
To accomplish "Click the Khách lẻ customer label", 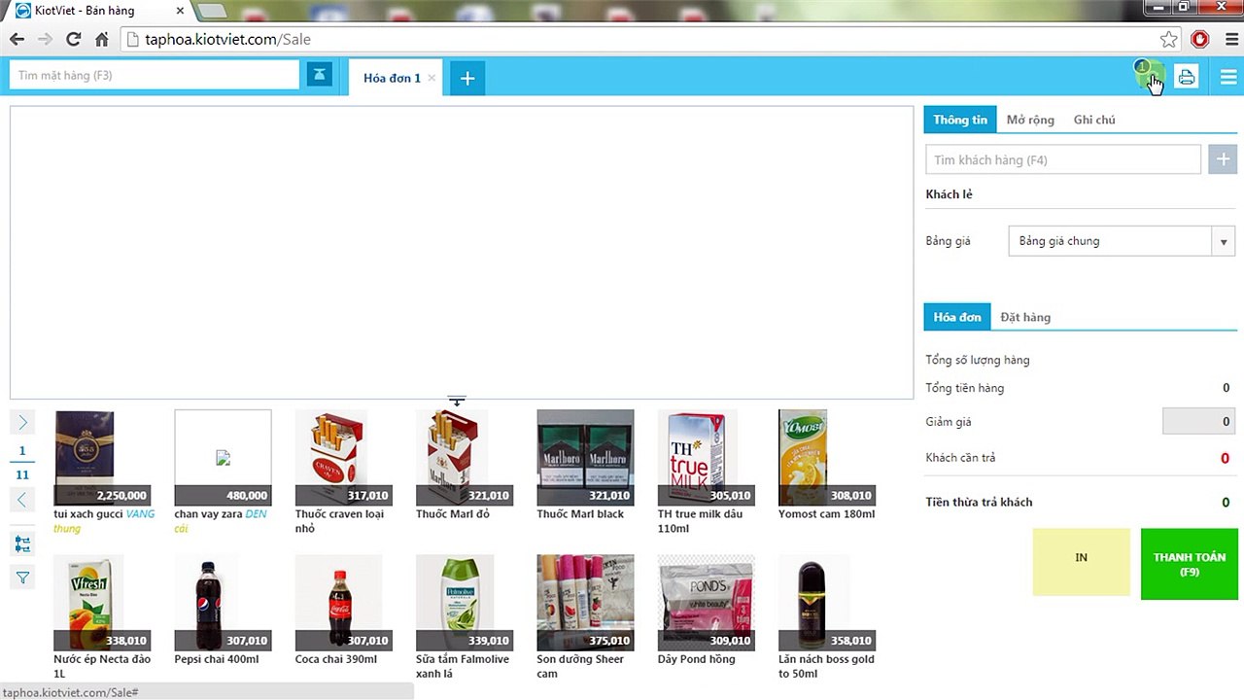I will (x=949, y=194).
